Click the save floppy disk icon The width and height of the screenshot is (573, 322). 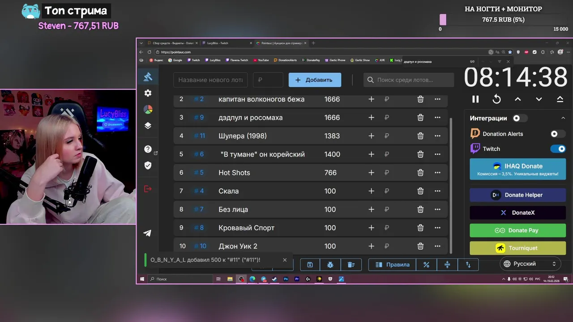coord(310,265)
